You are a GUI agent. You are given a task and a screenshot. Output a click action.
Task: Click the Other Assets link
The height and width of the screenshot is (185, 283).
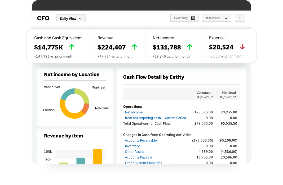135,151
